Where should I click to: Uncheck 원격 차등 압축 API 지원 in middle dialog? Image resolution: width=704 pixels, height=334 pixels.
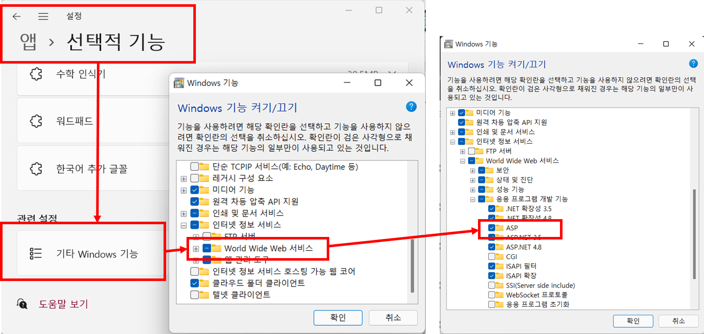pos(195,201)
